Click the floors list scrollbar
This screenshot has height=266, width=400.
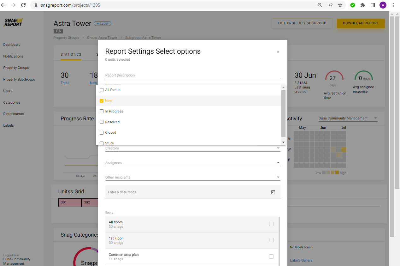[x=279, y=241]
